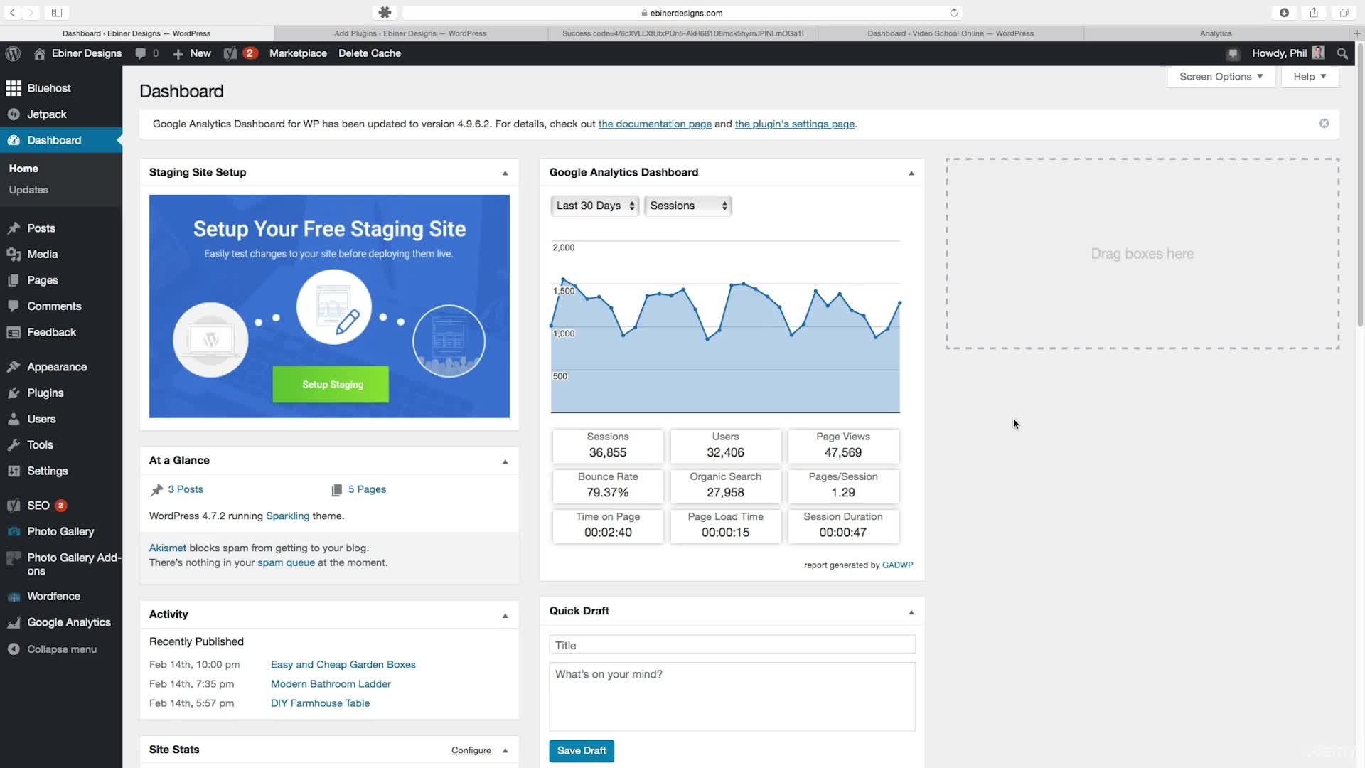
Task: Click the What's on your mind textarea
Action: (x=732, y=697)
